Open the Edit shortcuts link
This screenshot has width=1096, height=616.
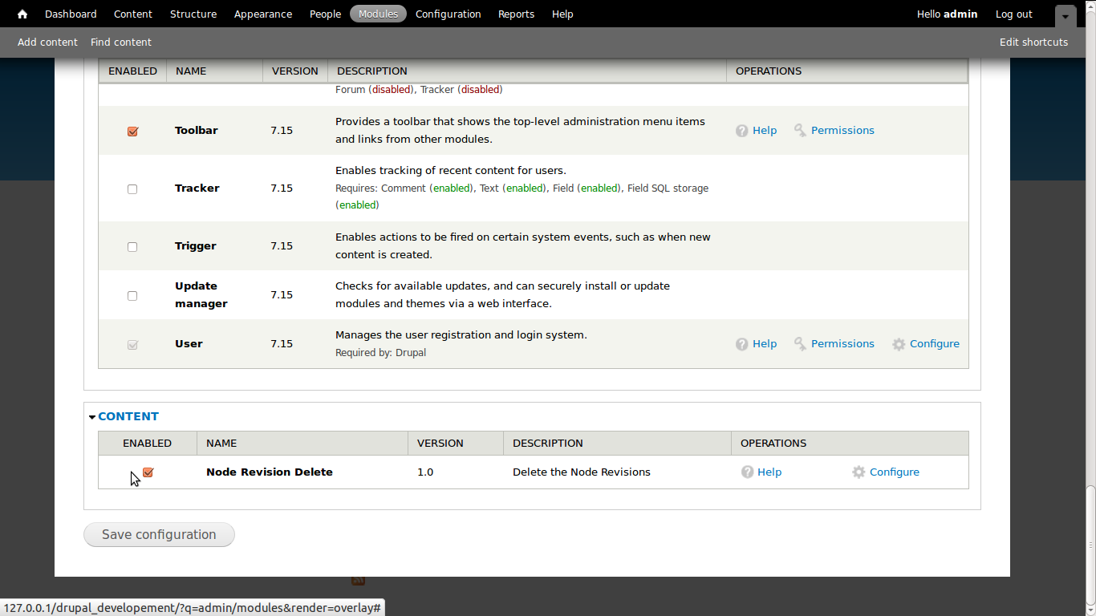click(1033, 42)
